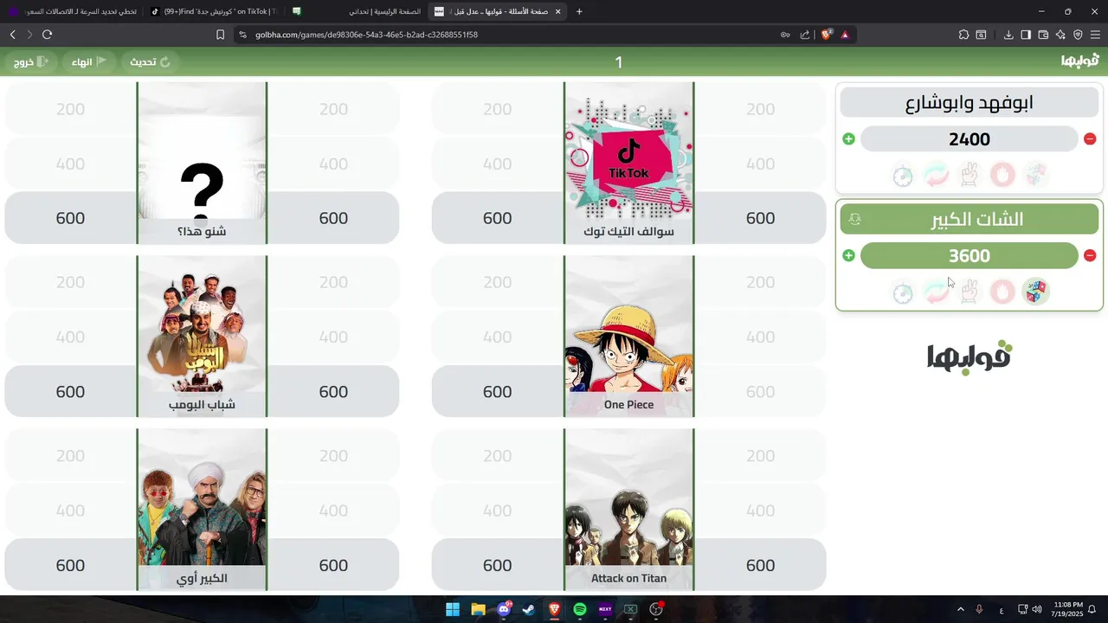
Task: Subtract points from ابوفهد وابوشارع with red minus
Action: (1090, 138)
